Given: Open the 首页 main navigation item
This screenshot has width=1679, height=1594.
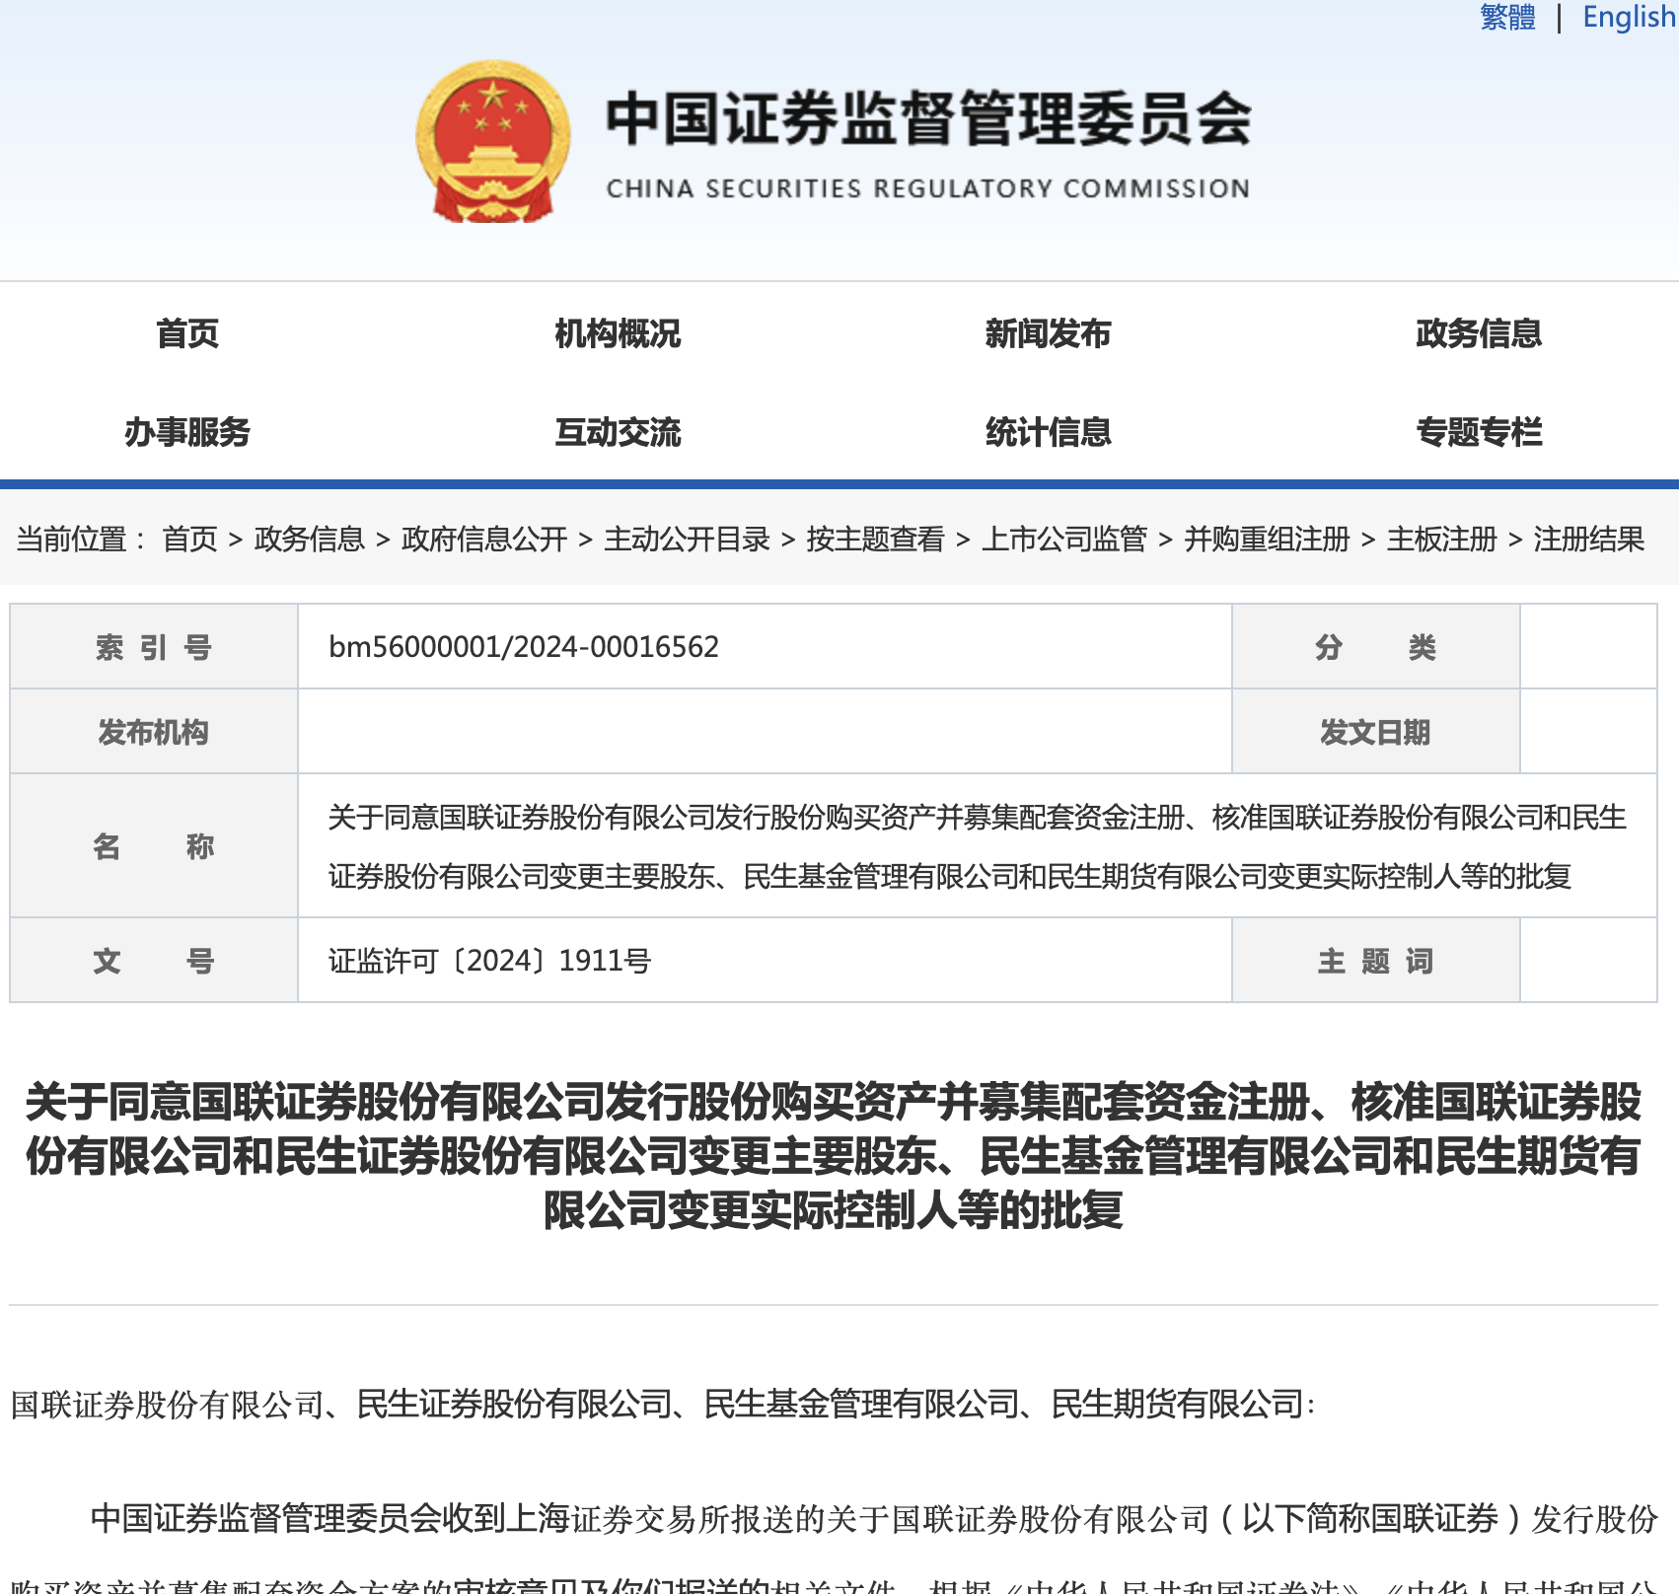Looking at the screenshot, I should click(x=187, y=333).
